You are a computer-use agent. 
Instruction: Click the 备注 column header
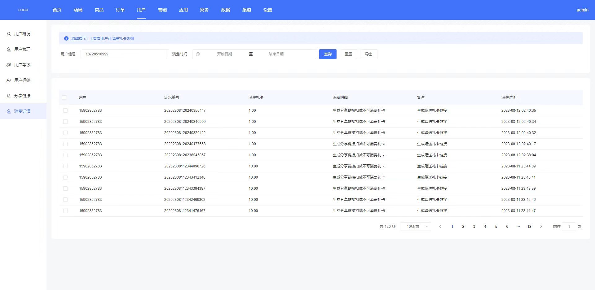click(421, 97)
